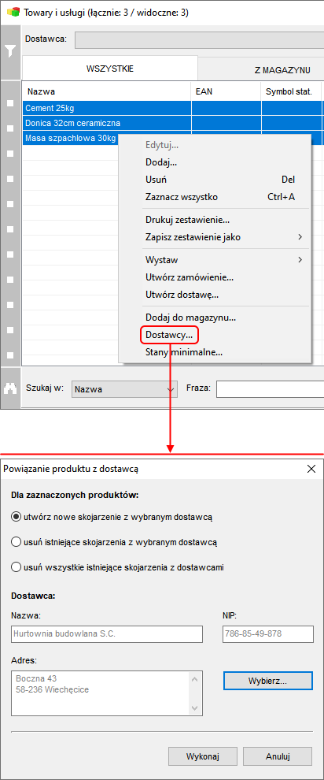Click the 'Wykonaj' button

pos(202,756)
